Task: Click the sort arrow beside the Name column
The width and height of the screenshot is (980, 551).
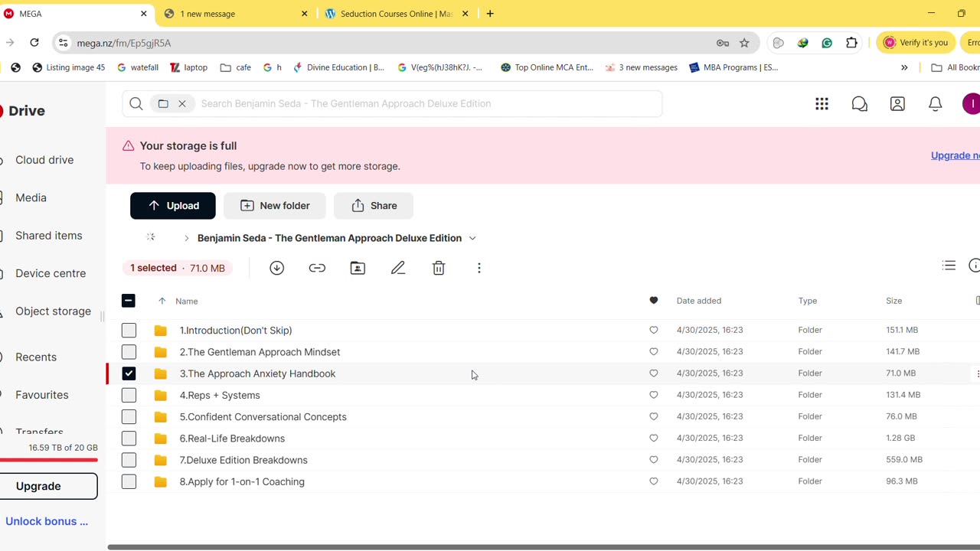Action: click(162, 301)
